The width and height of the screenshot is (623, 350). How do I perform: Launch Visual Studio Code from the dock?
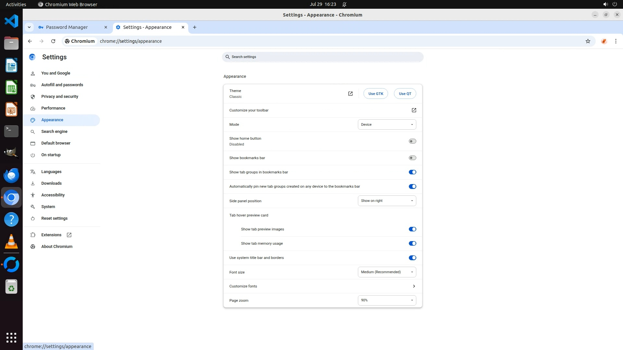click(x=11, y=21)
